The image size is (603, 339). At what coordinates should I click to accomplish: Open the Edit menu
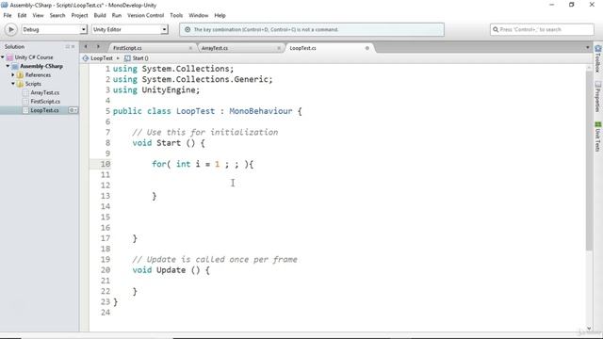tap(22, 15)
